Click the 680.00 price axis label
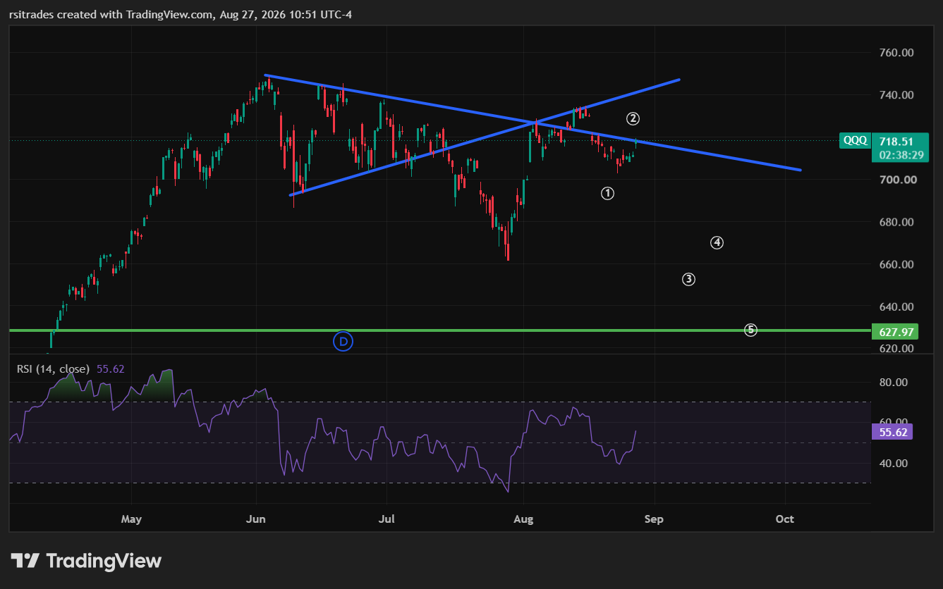Viewport: 943px width, 589px height. (898, 222)
